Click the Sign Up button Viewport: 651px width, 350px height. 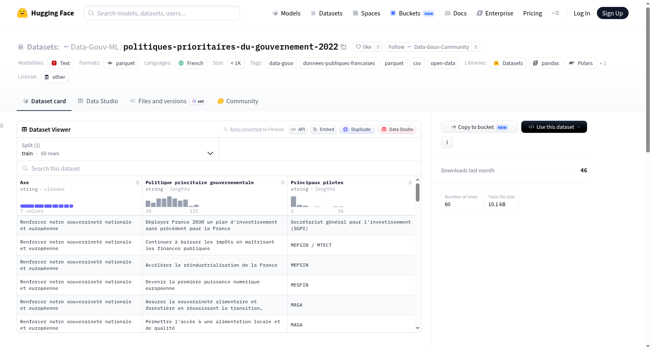click(x=612, y=13)
